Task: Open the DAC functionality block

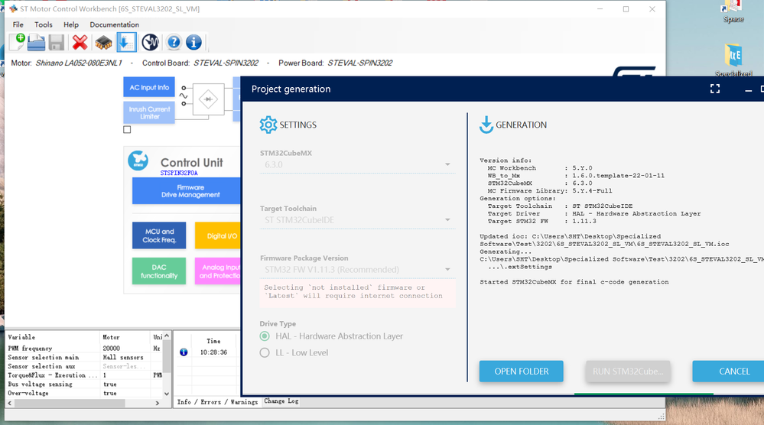Action: [159, 271]
